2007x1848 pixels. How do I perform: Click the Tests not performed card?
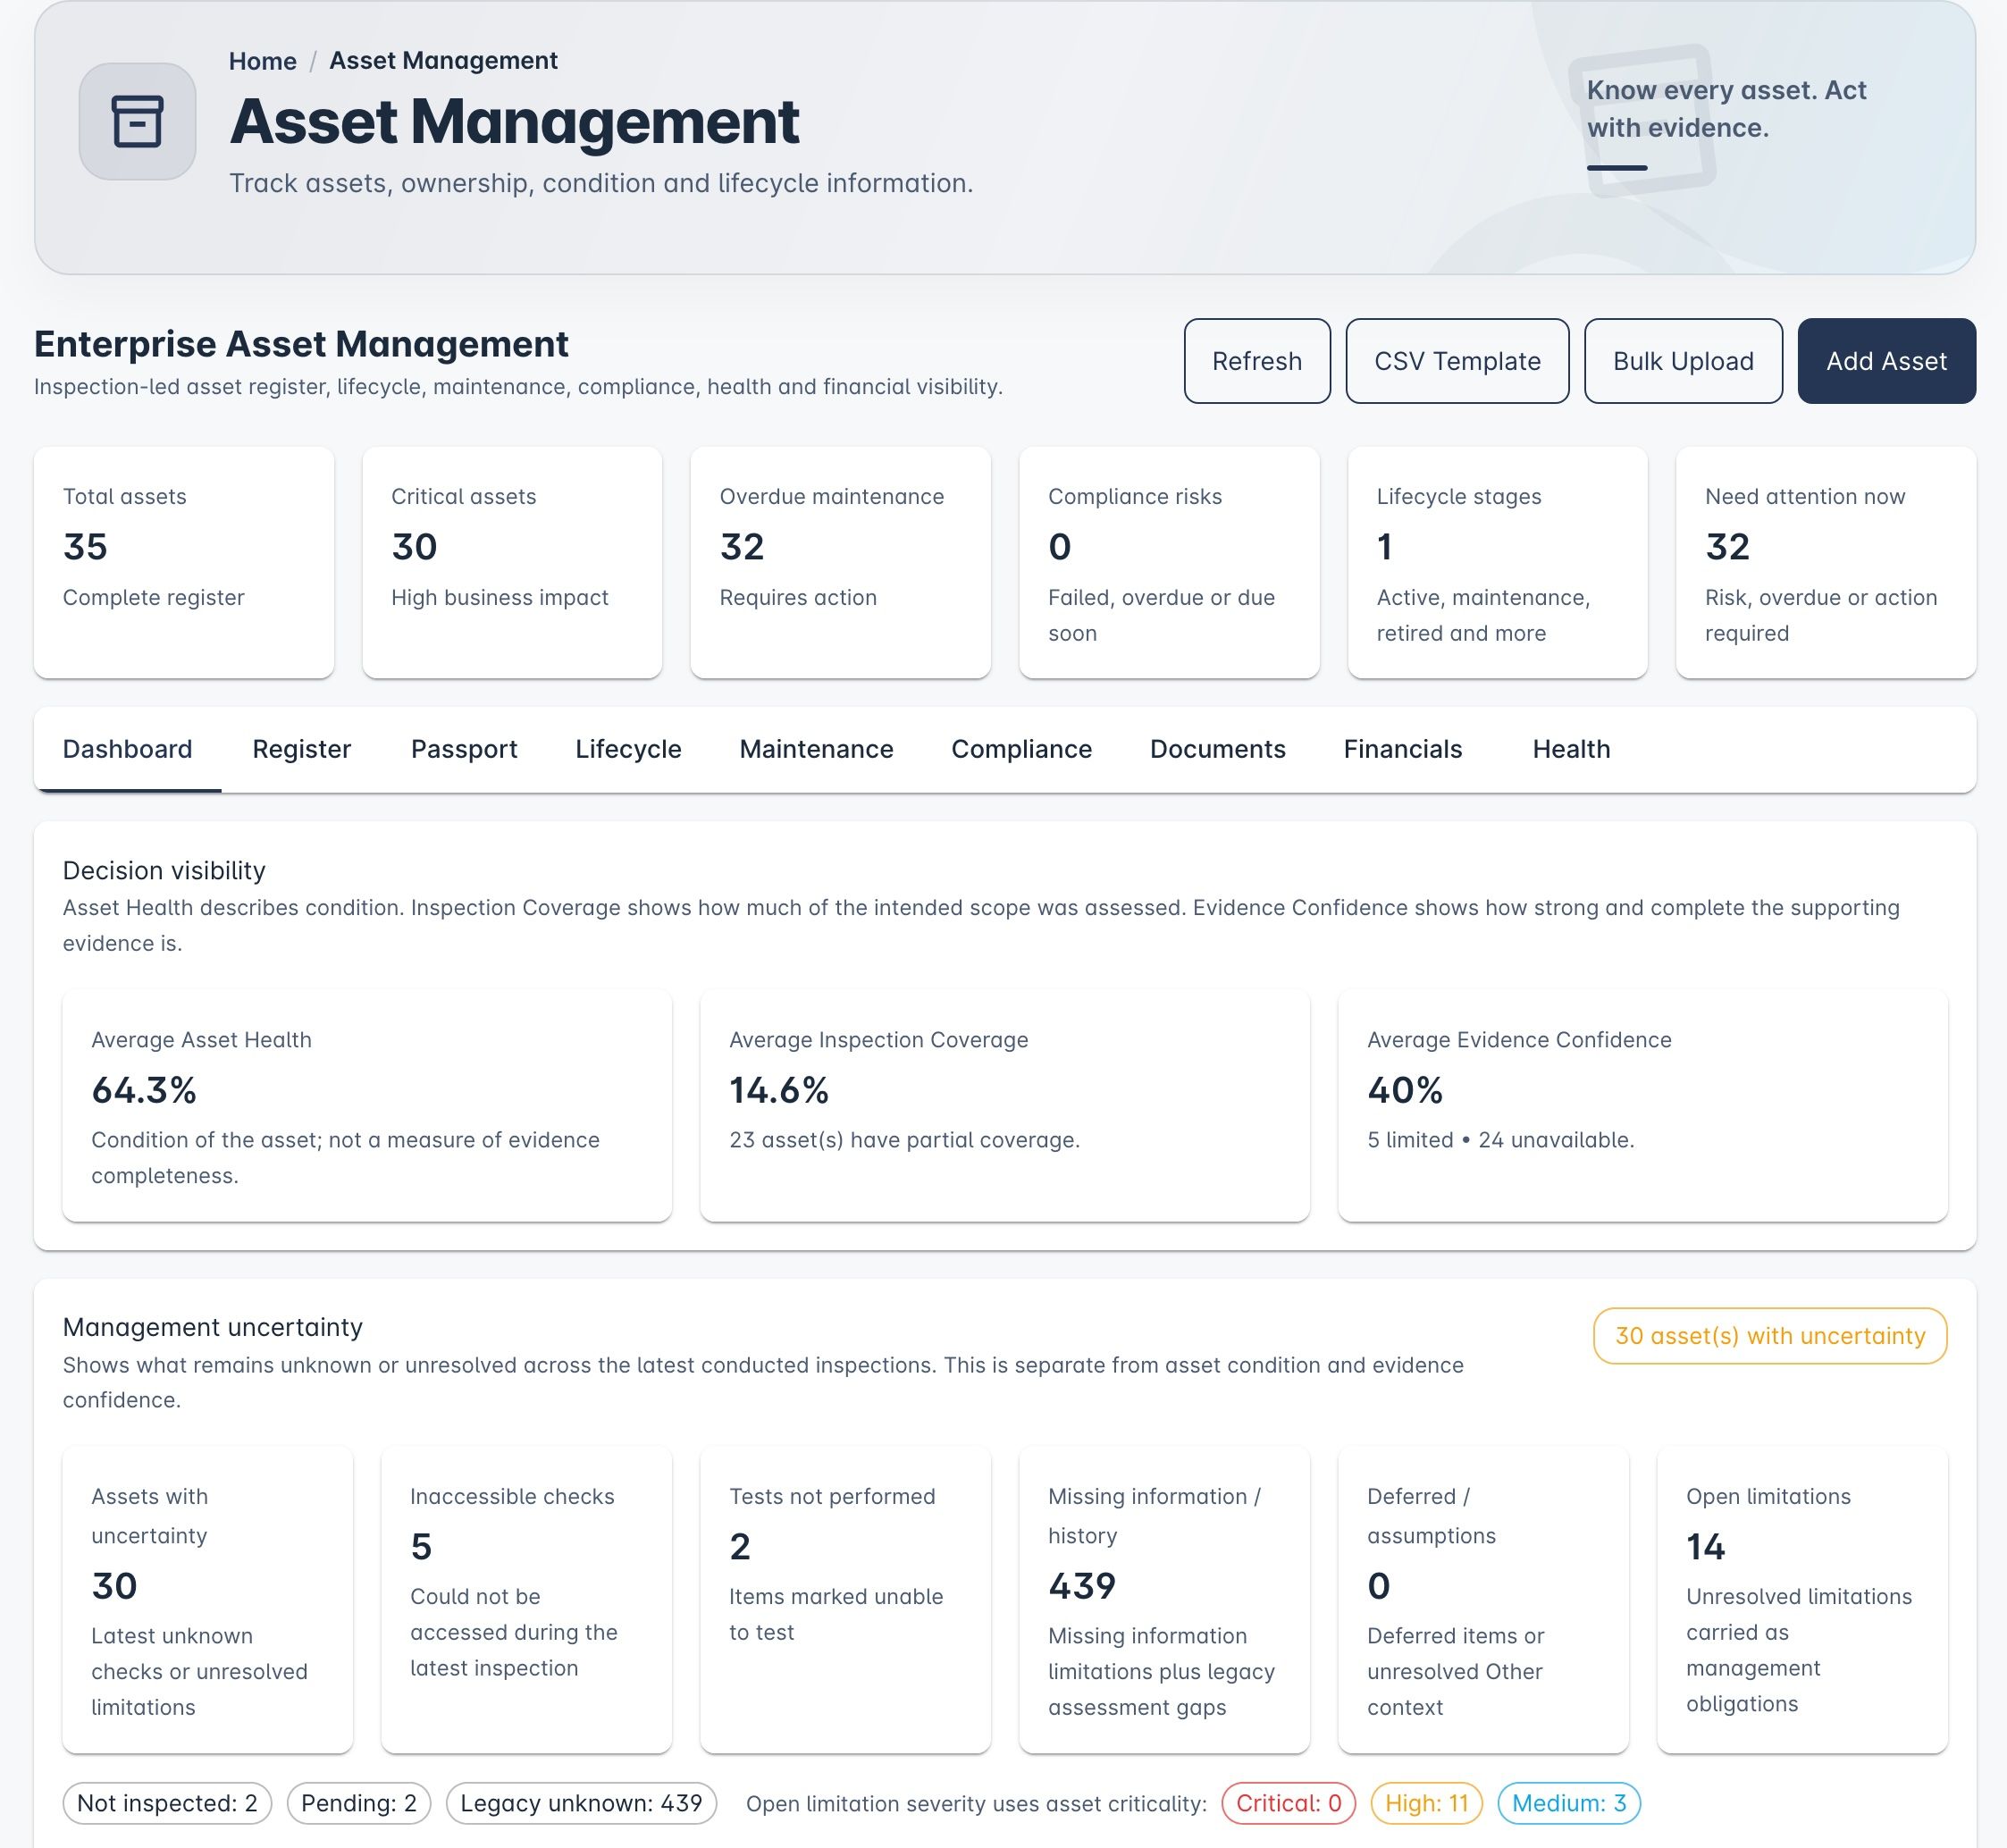(x=846, y=1600)
